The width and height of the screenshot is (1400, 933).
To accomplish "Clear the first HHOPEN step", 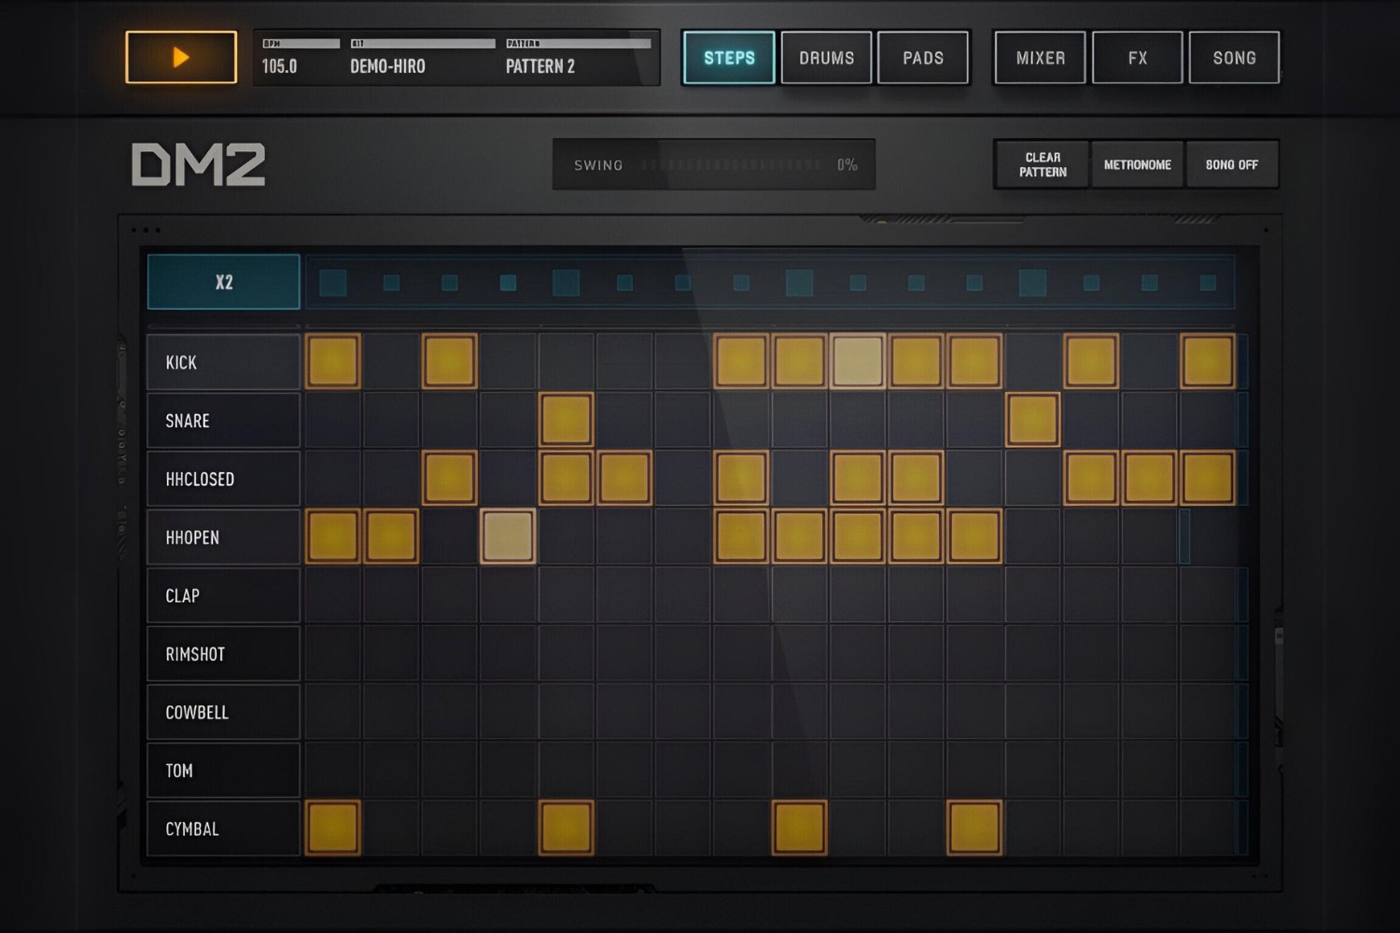I will click(x=333, y=536).
